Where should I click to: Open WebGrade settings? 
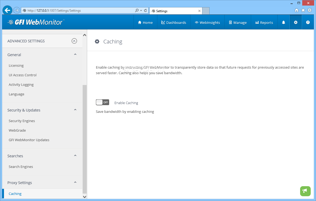[x=17, y=130]
